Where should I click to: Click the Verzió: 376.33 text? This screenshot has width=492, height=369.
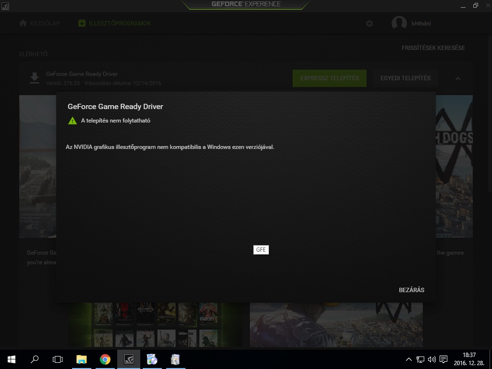pos(63,83)
